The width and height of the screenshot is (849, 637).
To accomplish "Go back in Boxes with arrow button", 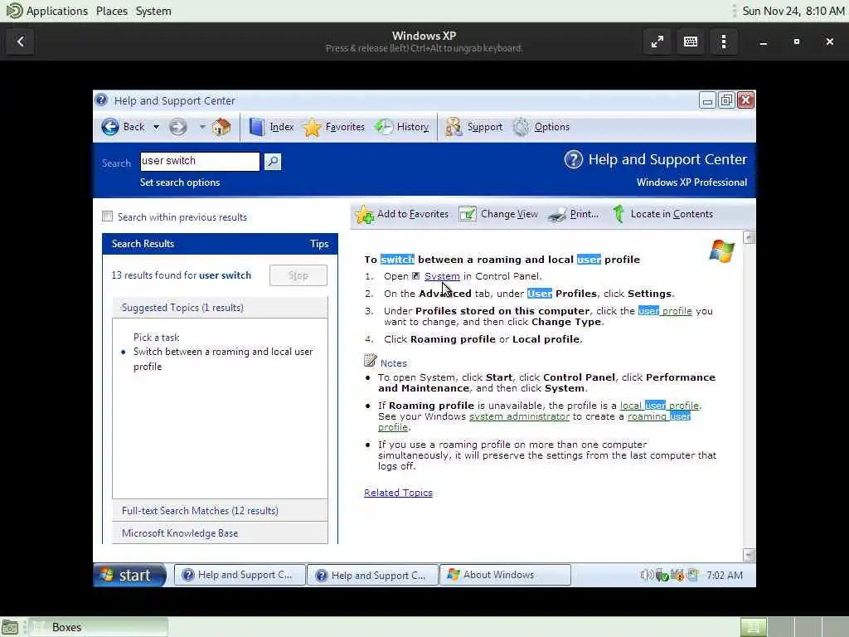I will pos(20,41).
